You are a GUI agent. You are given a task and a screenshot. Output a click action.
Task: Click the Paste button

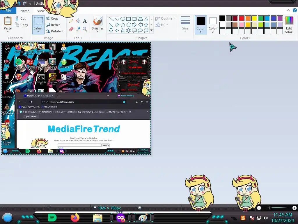tap(8, 23)
